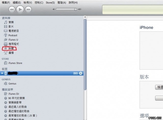Select the Genius text label

tap(12, 84)
